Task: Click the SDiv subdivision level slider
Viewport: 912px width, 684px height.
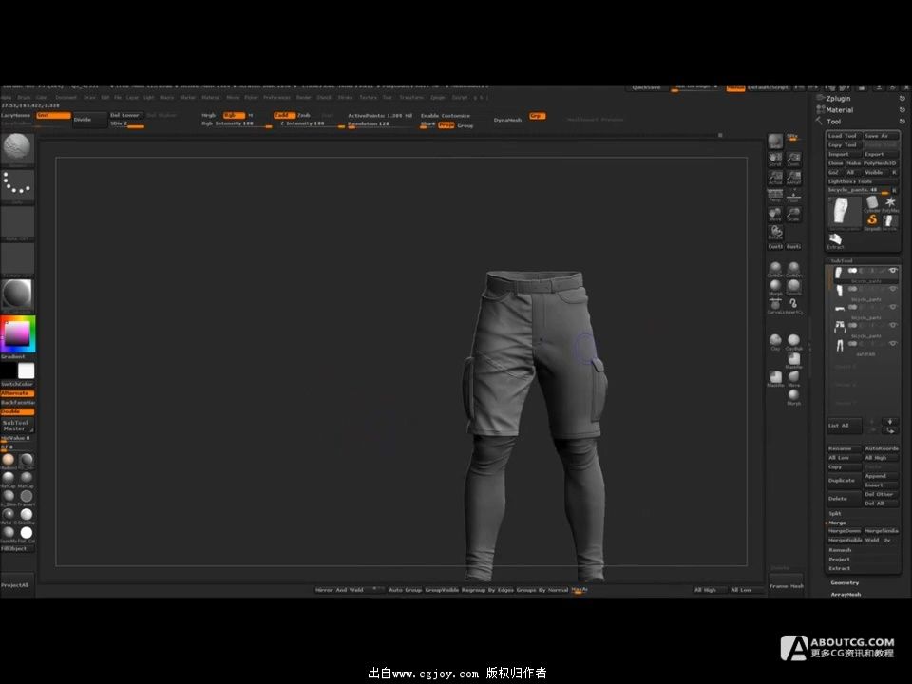Action: tap(126, 123)
